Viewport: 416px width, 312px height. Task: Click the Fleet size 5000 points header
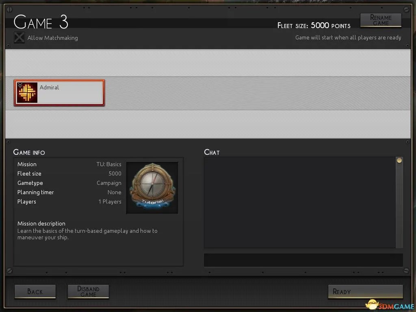tap(314, 26)
